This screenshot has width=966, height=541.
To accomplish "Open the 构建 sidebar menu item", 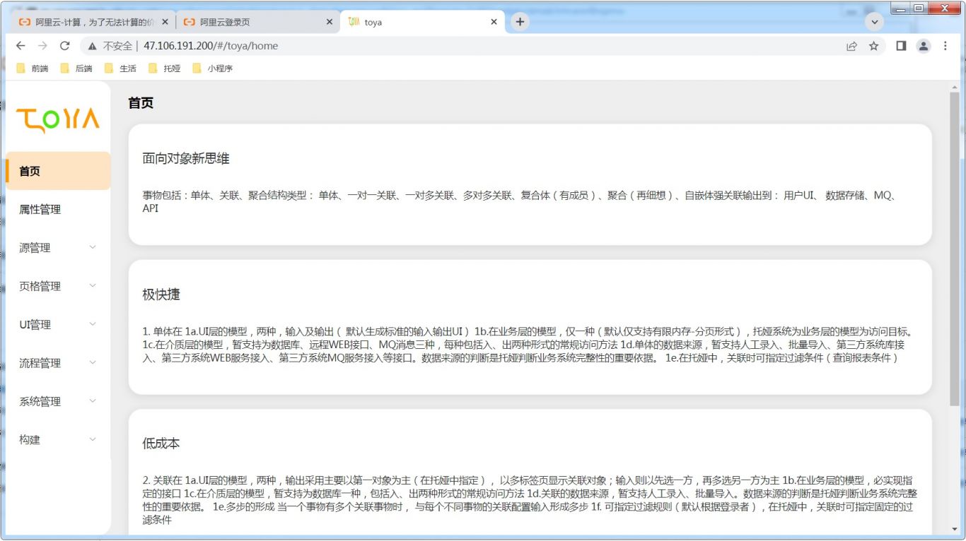I will (58, 439).
